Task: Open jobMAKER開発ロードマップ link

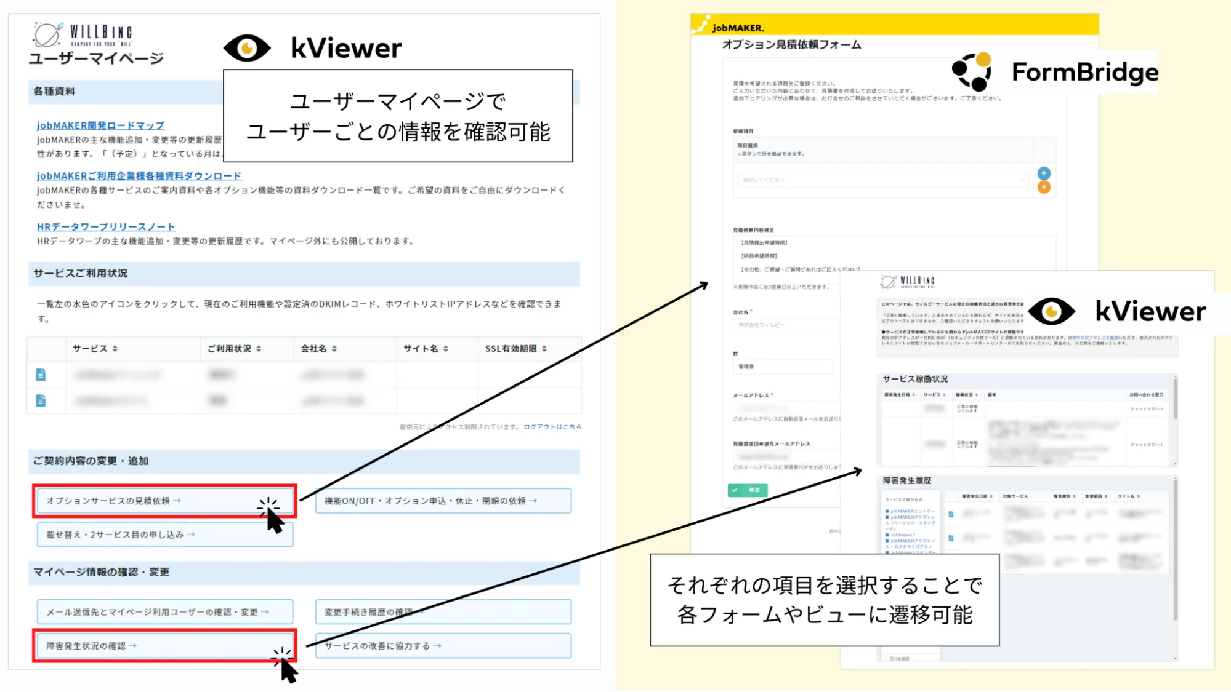Action: point(100,125)
